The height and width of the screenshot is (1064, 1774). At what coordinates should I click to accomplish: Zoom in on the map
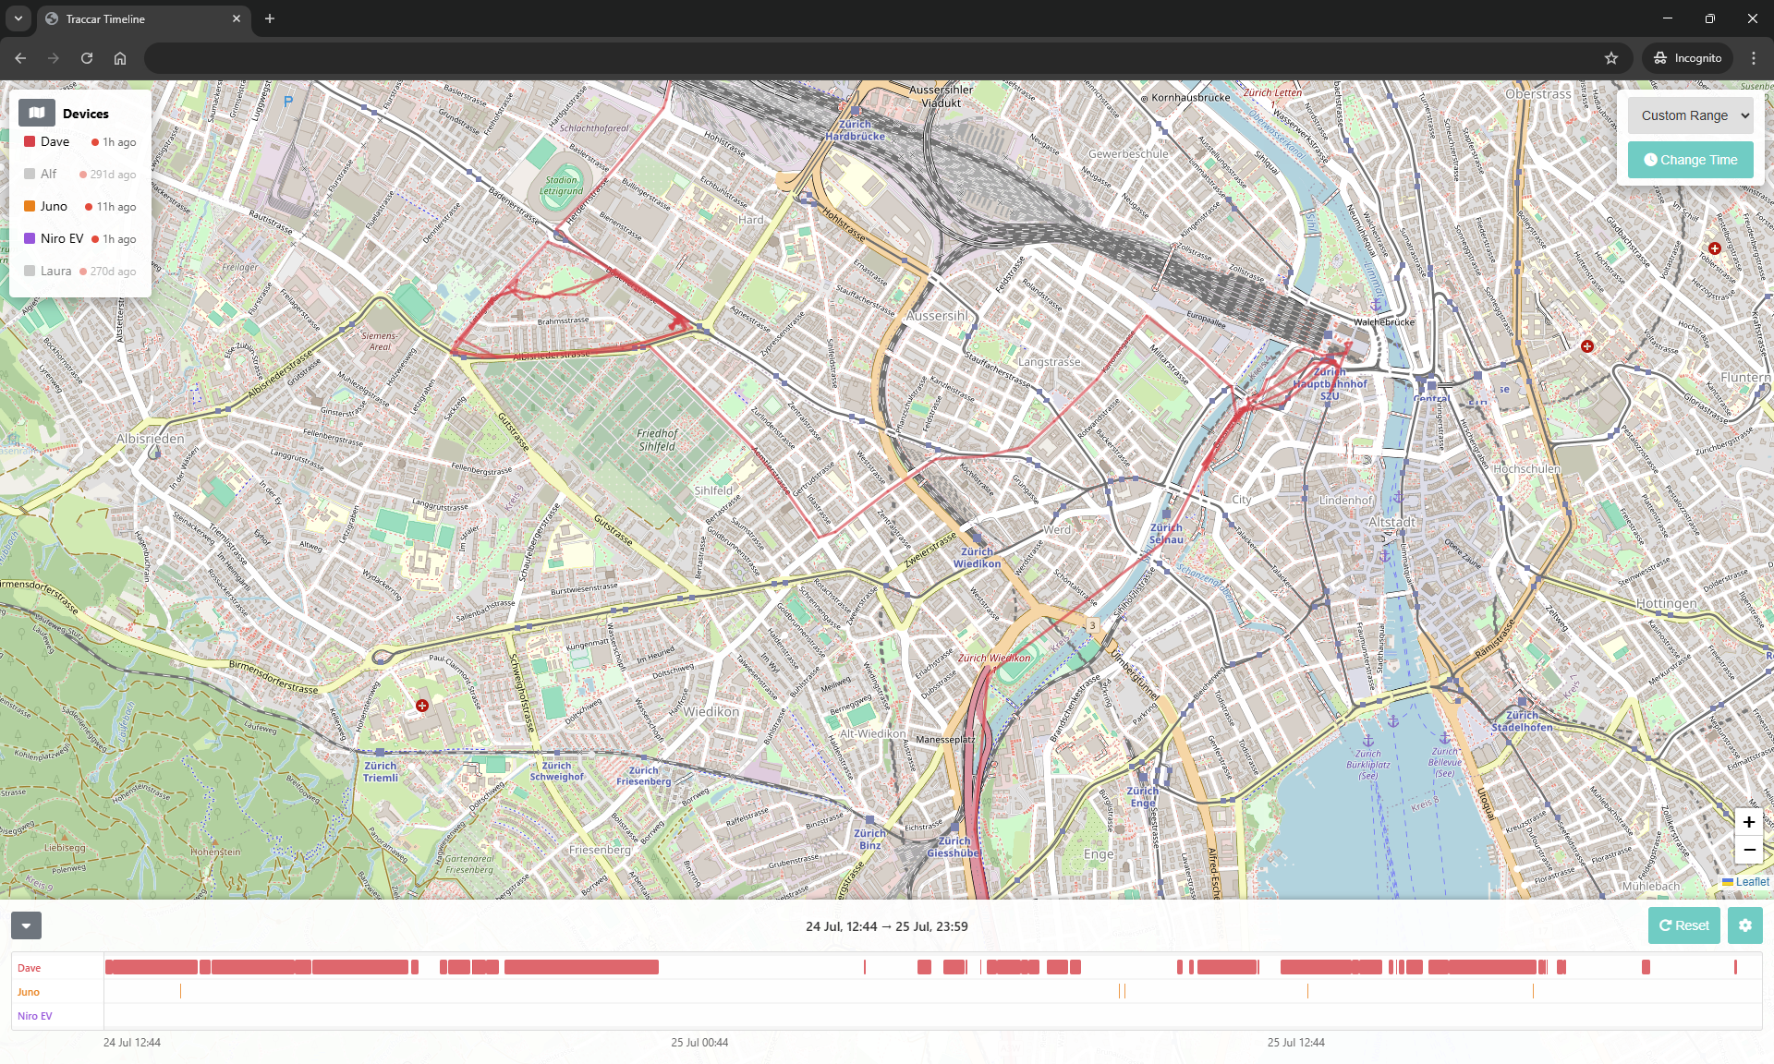pos(1748,822)
